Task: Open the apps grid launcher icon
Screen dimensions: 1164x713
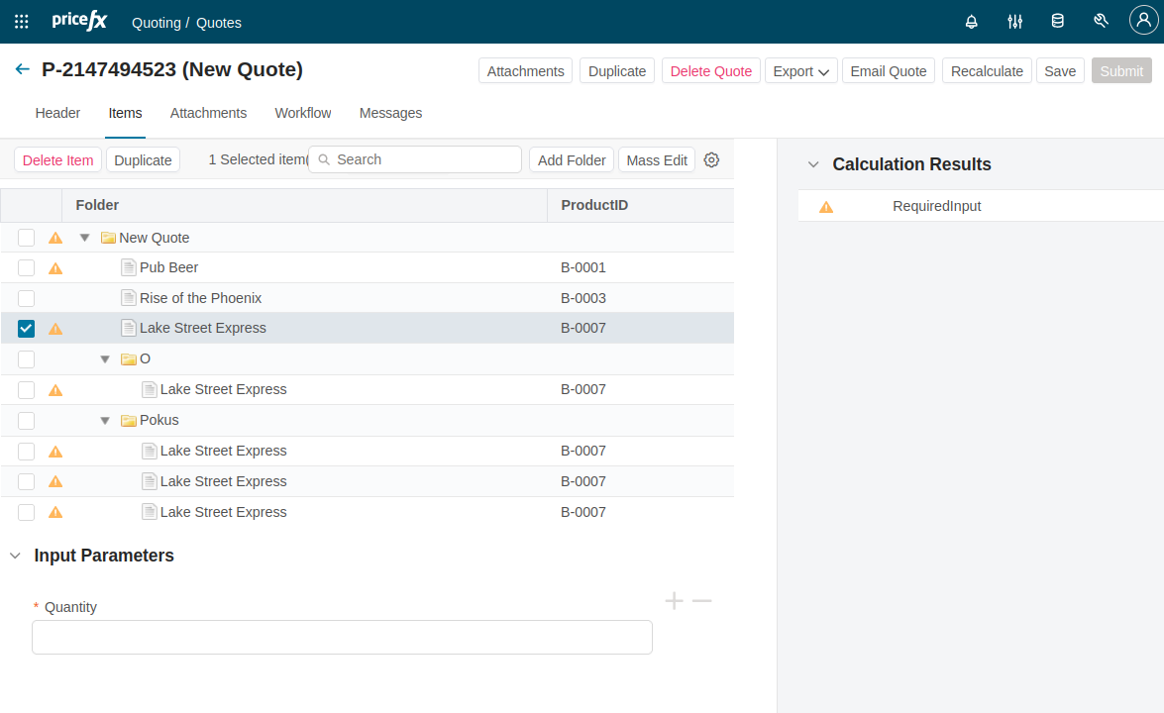Action: (22, 22)
